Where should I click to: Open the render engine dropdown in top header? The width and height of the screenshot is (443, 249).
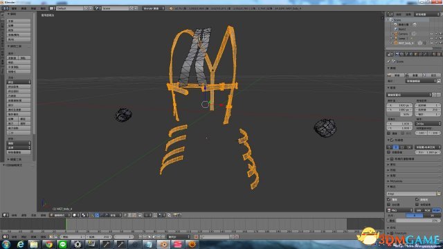tap(154, 8)
